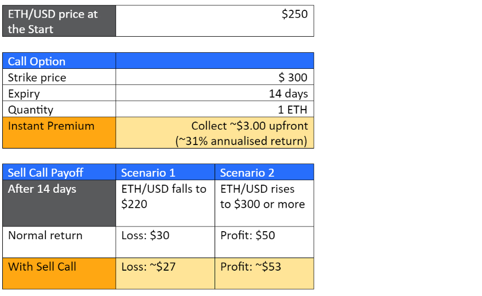482x296 pixels.
Task: Select the 14 days expiry value
Action: (x=215, y=94)
